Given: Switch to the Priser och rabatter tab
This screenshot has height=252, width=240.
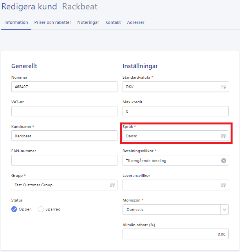Looking at the screenshot, I should click(x=52, y=22).
